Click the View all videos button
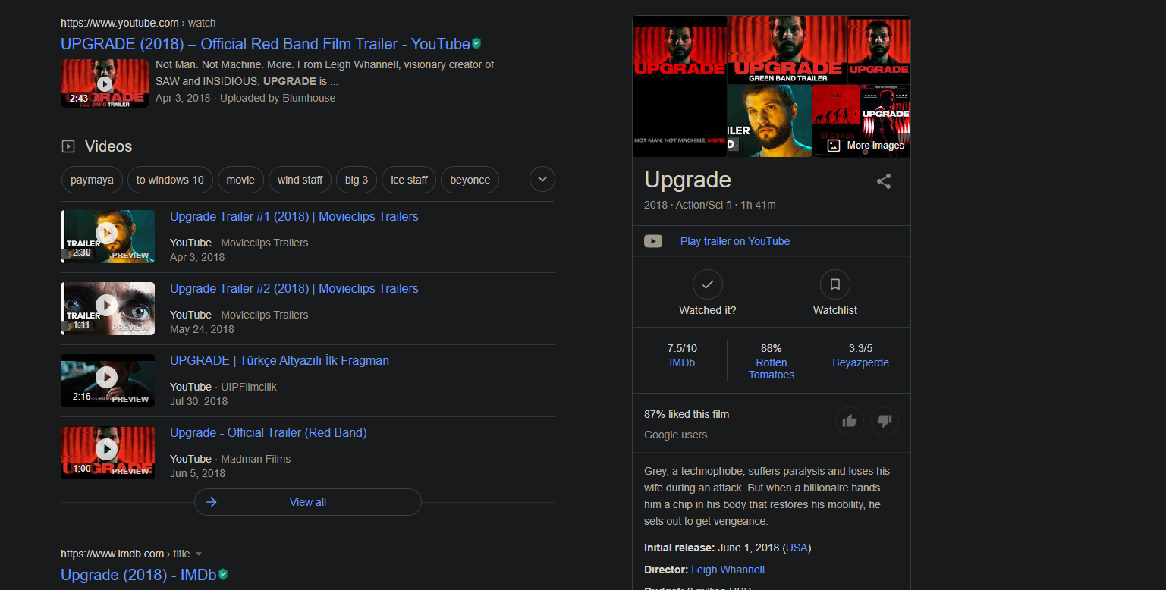1166x590 pixels. [x=308, y=502]
